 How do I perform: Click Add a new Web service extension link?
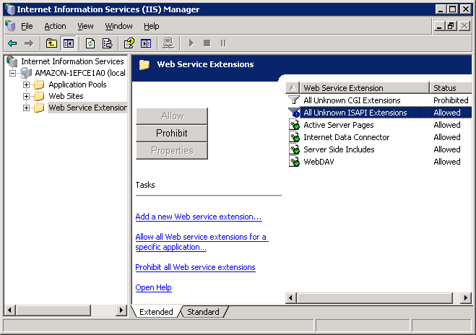point(199,217)
